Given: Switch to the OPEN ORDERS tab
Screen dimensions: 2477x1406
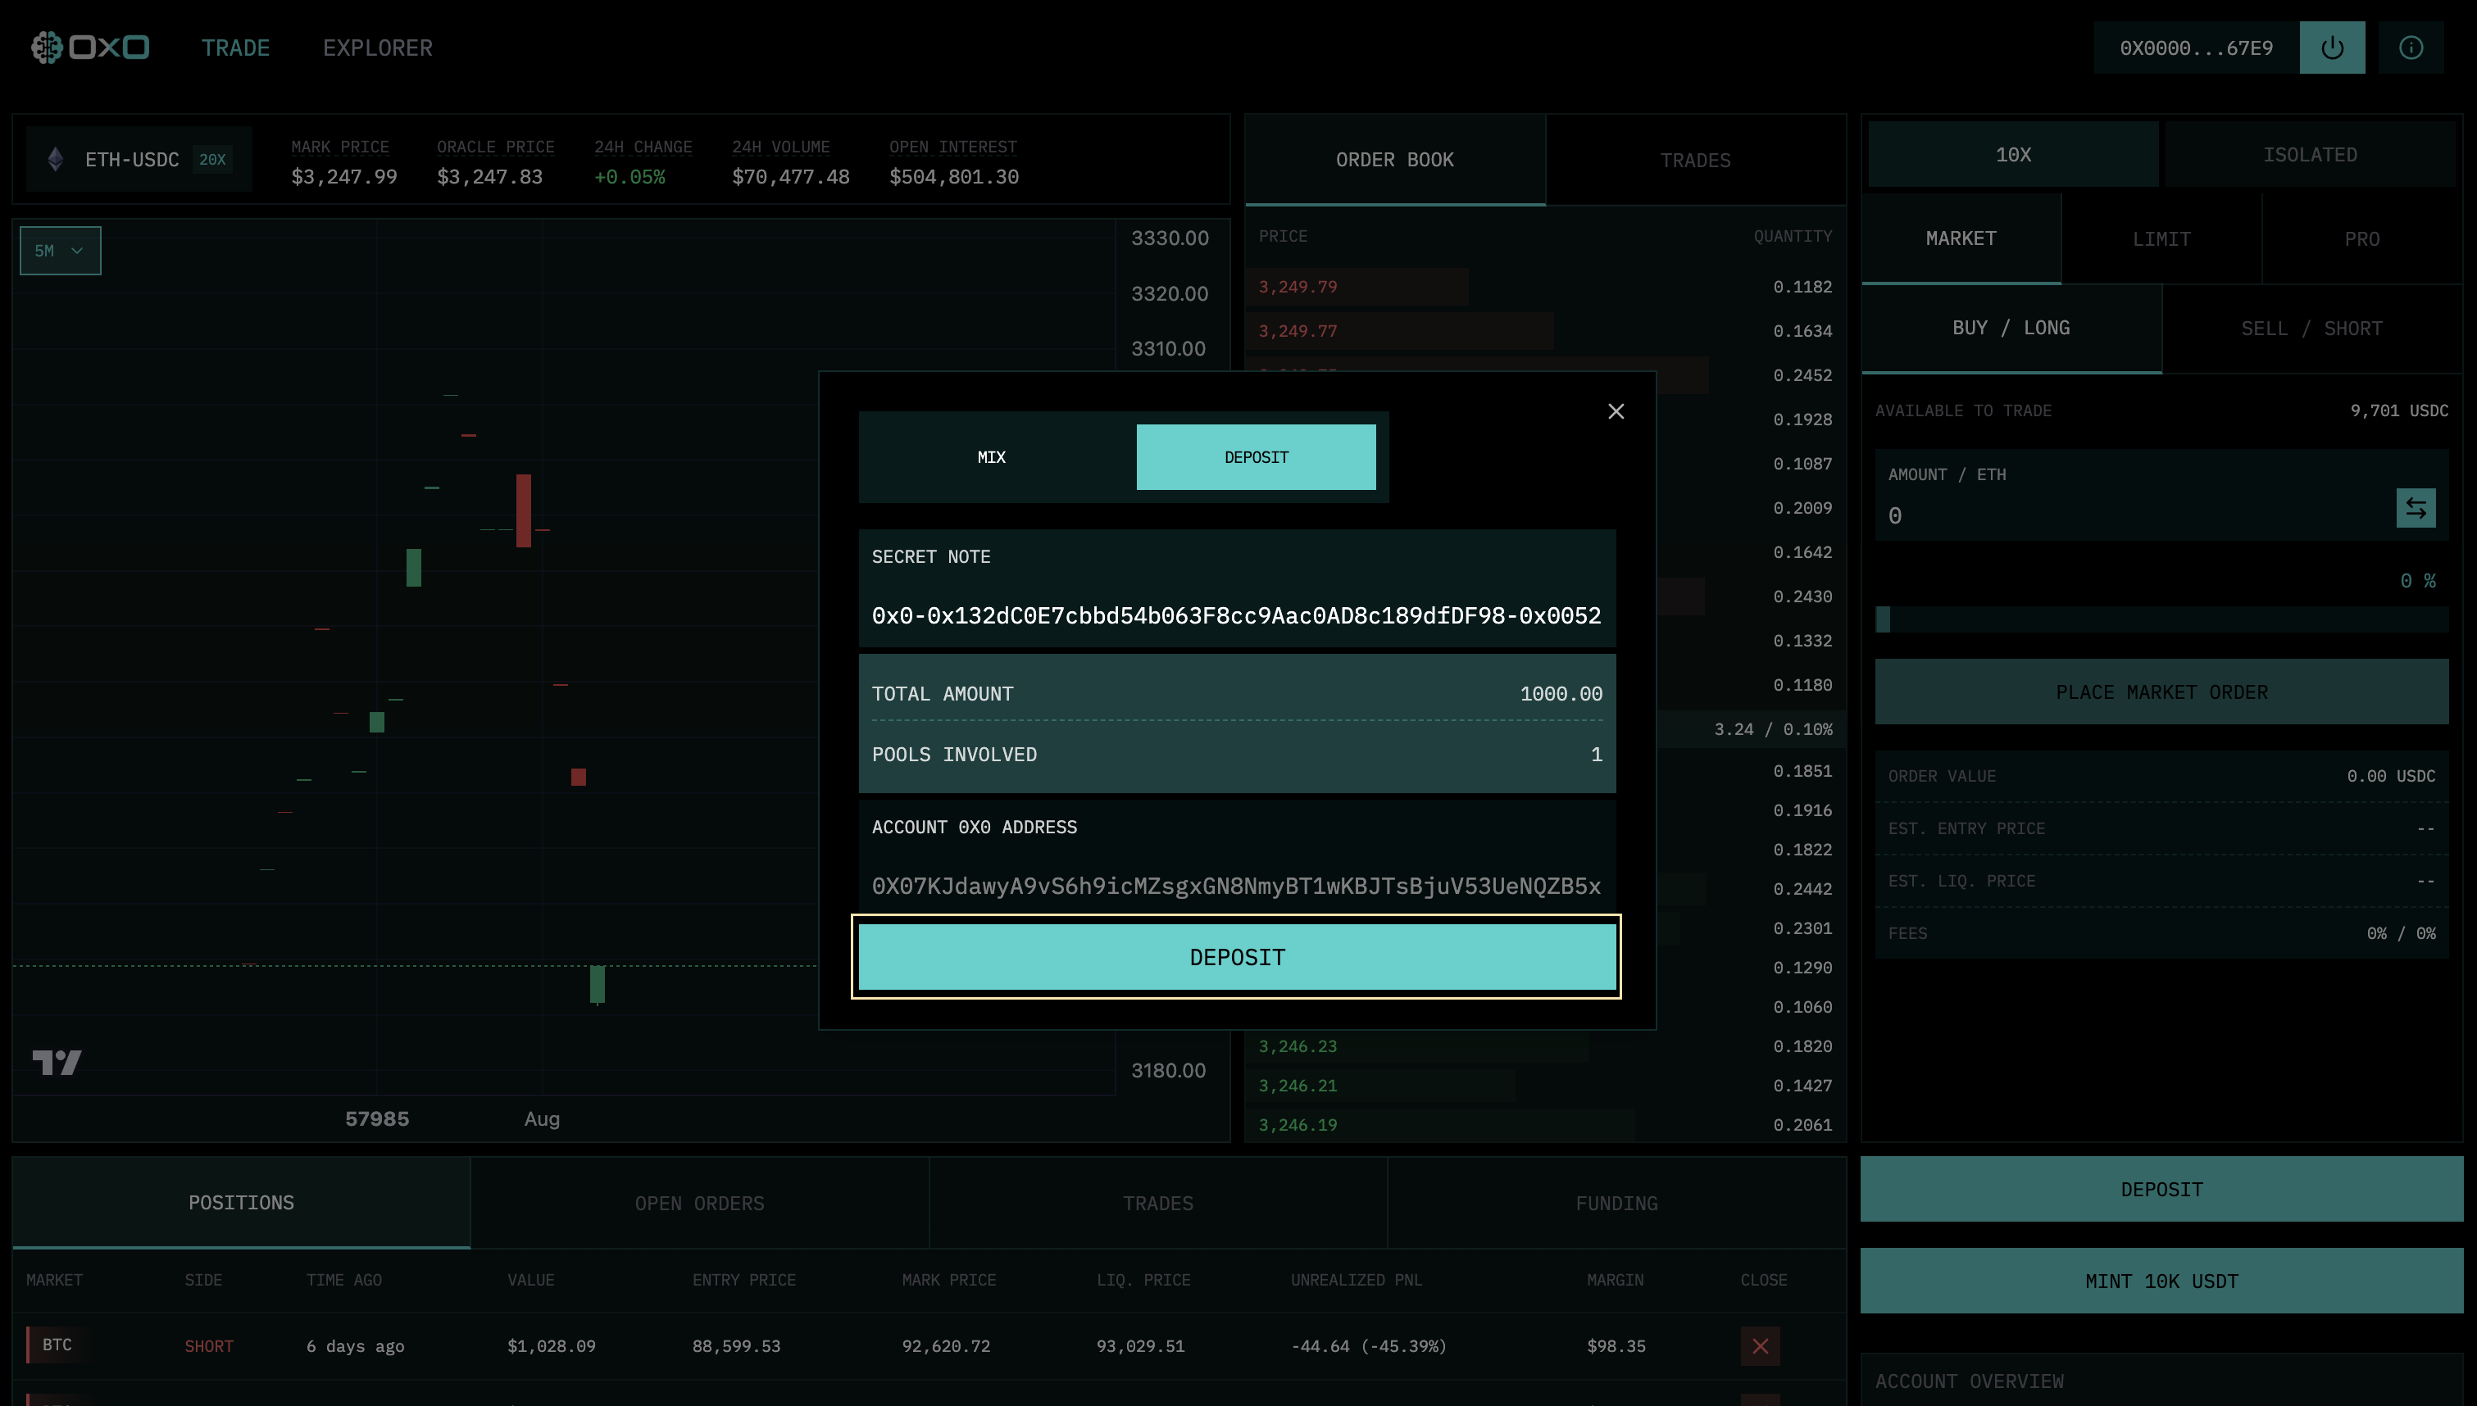Looking at the screenshot, I should 699,1202.
